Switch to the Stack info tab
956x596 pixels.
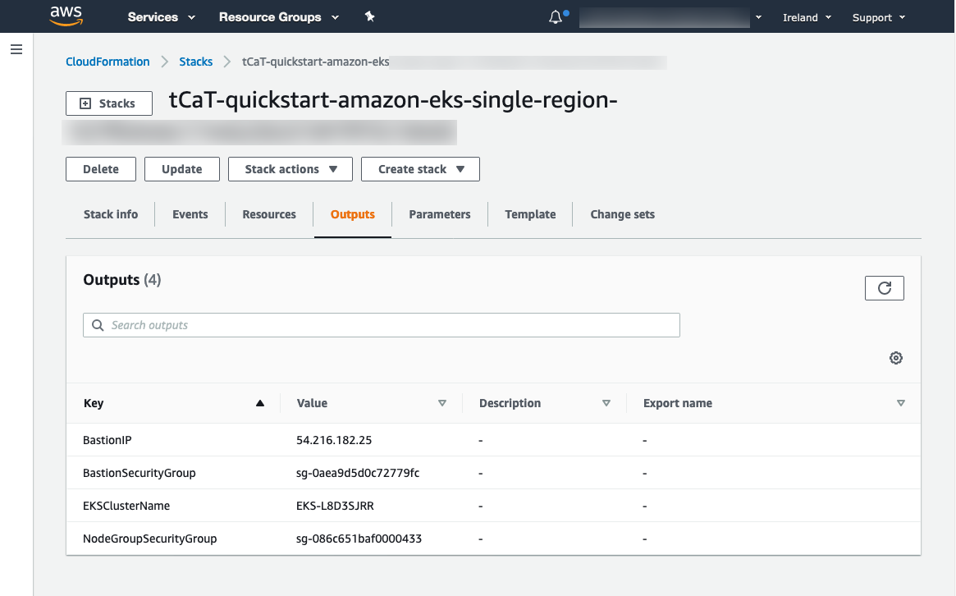pyautogui.click(x=110, y=214)
